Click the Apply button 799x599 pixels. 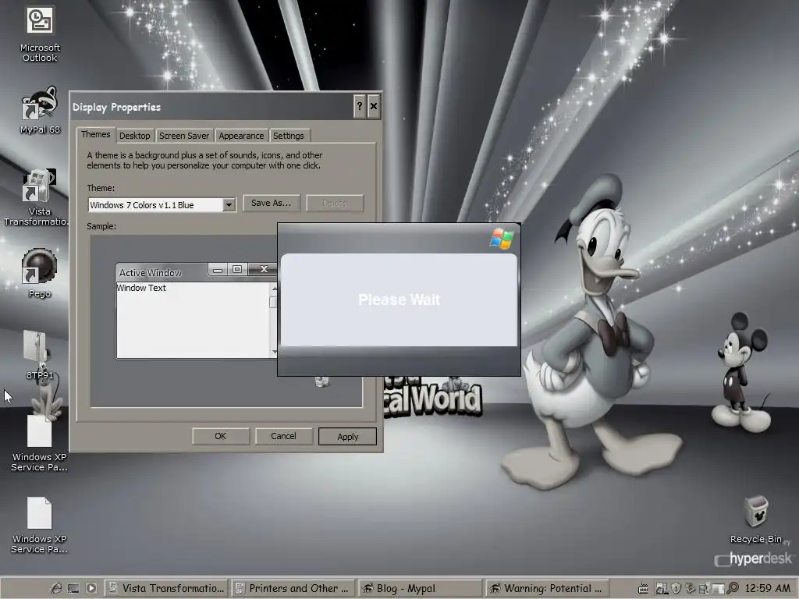pos(347,437)
